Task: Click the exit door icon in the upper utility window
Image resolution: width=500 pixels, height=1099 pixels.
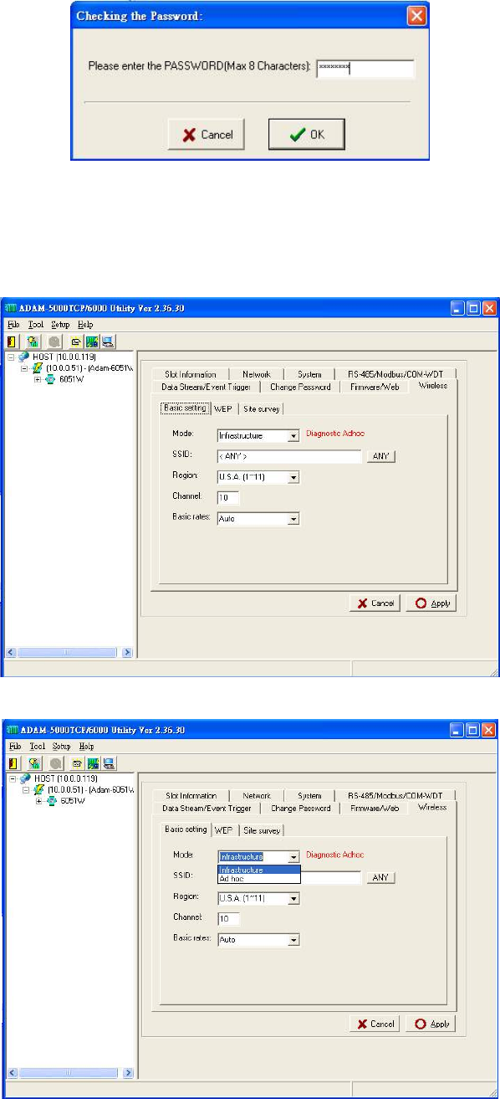Action: point(13,341)
